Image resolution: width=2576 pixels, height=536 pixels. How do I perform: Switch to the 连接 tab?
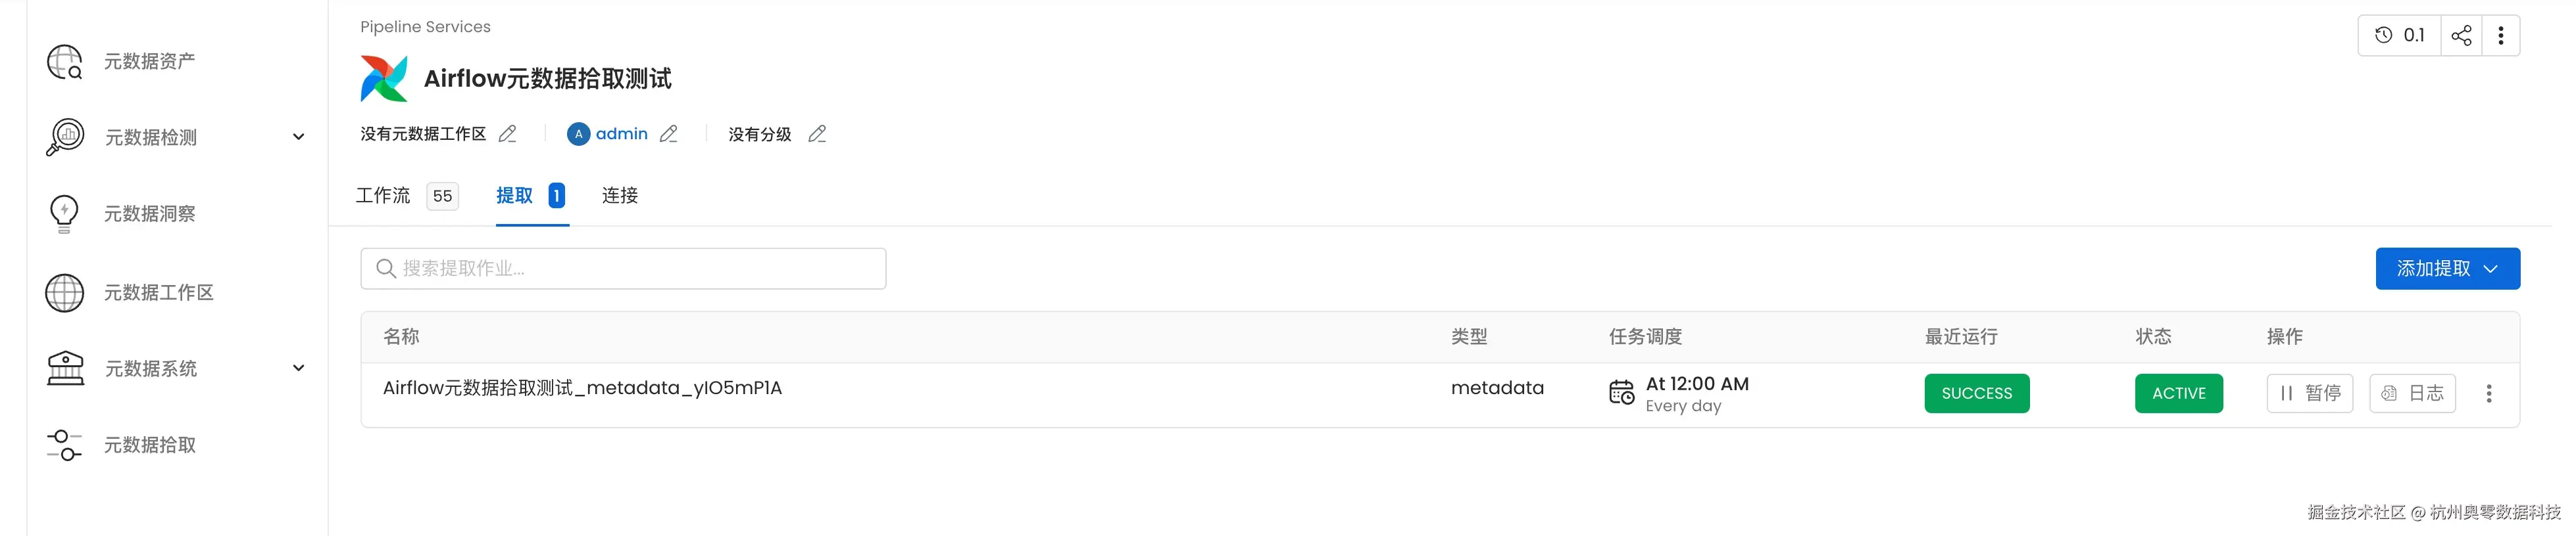pos(618,196)
